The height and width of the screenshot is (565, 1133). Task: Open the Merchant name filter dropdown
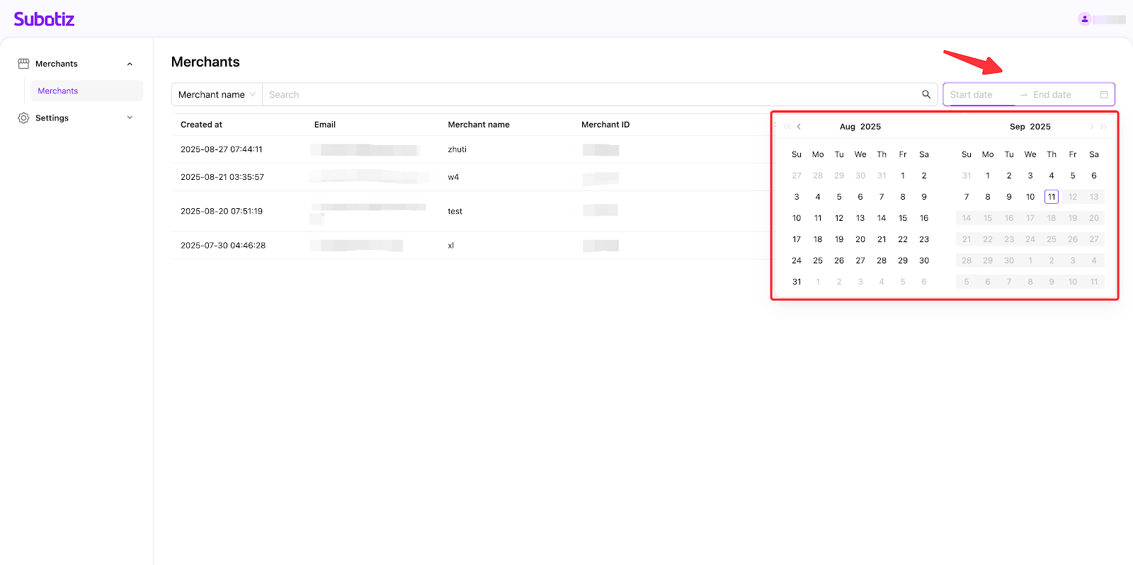coord(217,95)
